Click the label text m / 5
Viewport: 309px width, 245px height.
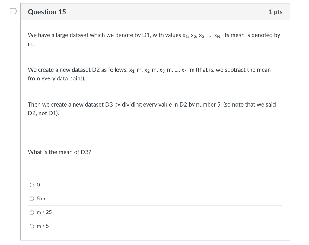pyautogui.click(x=43, y=226)
